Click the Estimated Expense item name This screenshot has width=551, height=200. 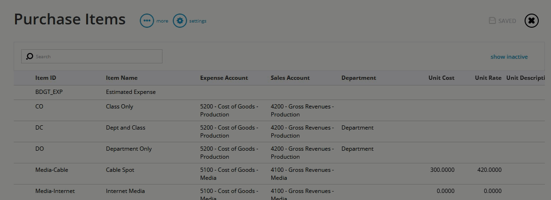pos(131,92)
